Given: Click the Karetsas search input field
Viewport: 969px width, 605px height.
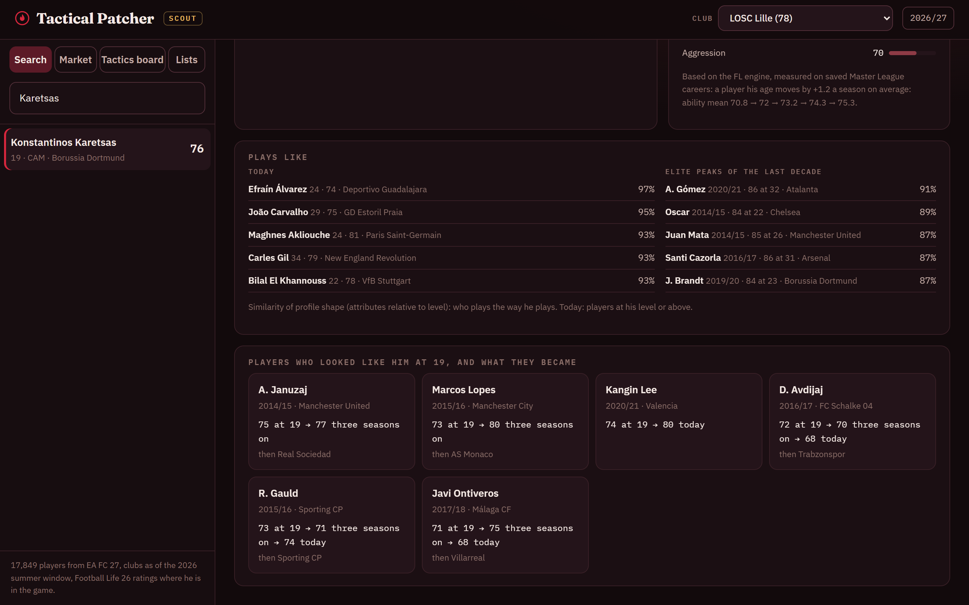Looking at the screenshot, I should (107, 98).
